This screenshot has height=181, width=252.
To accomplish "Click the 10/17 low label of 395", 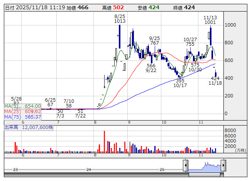I will point(180,83).
